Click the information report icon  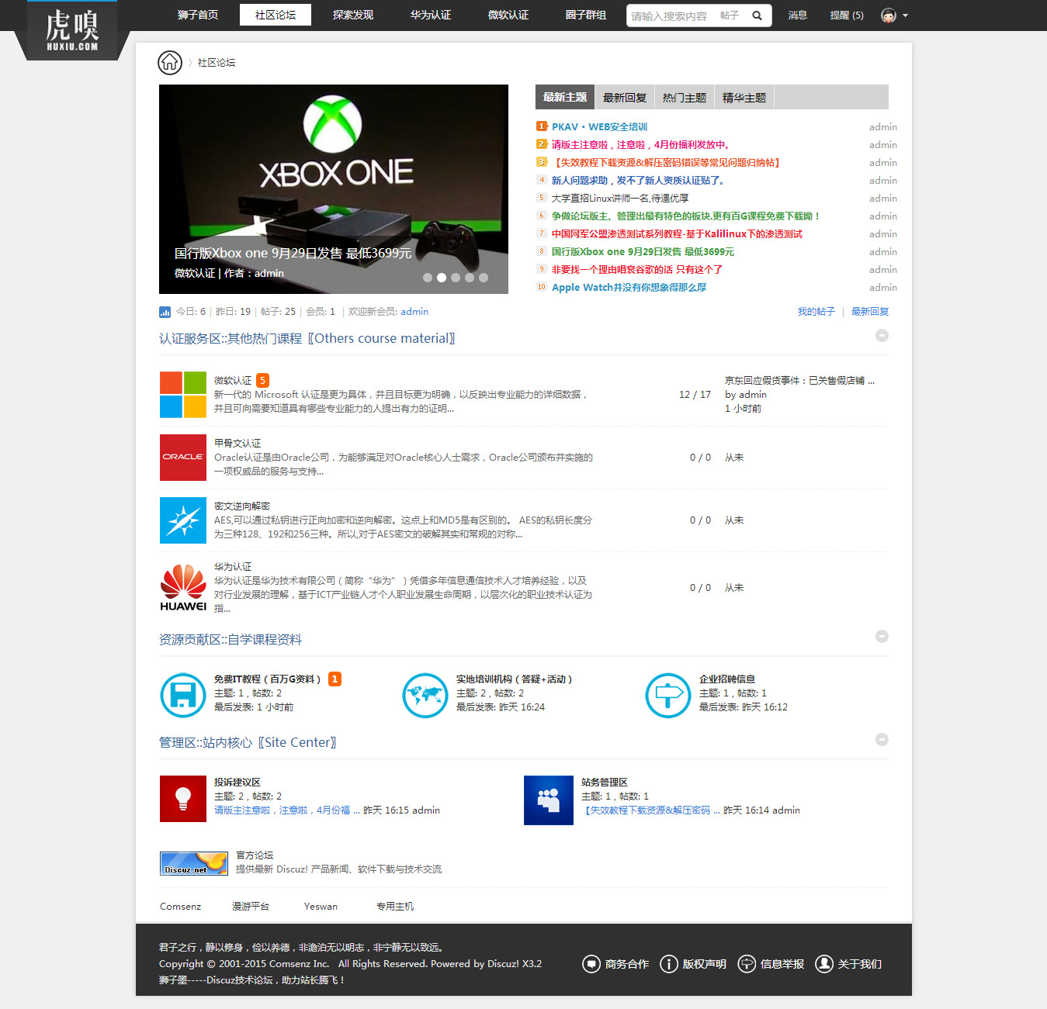point(747,964)
